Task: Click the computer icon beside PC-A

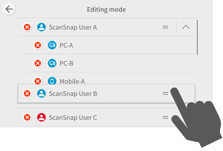Action: (52, 45)
